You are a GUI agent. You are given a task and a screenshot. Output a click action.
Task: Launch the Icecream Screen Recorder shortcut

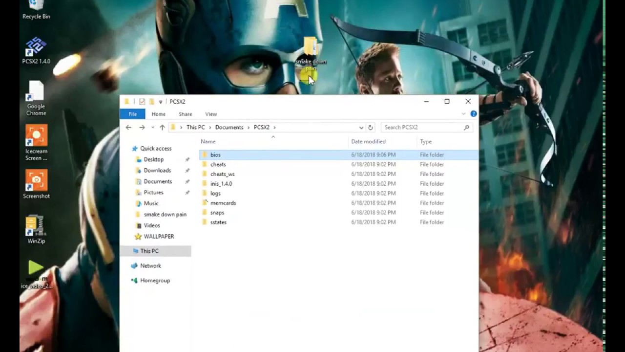point(36,143)
